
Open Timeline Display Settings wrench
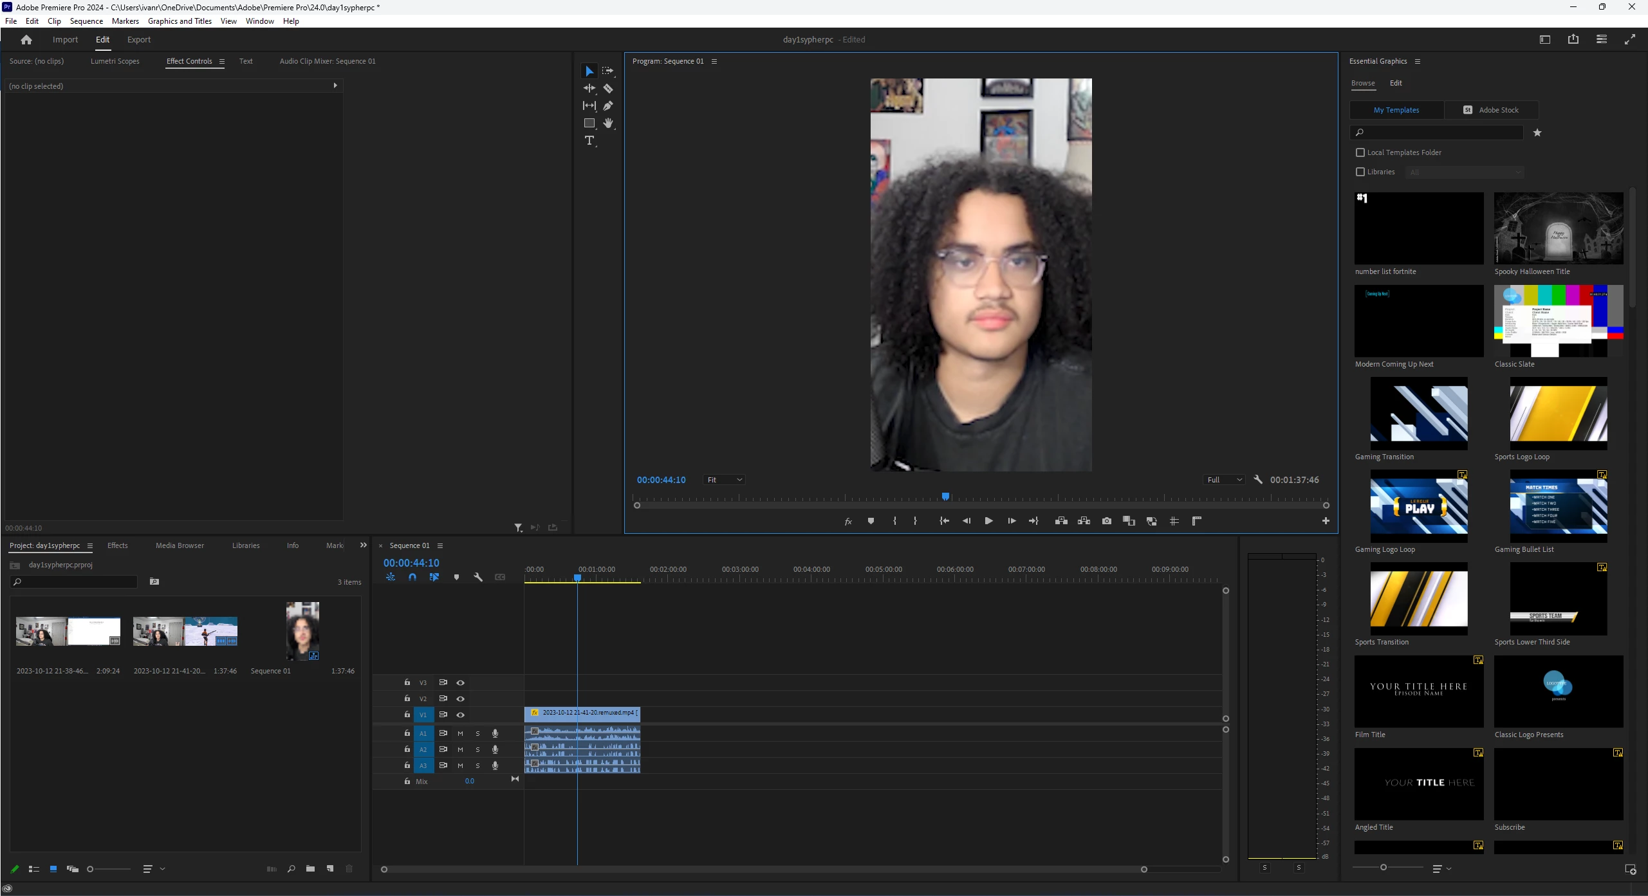click(478, 577)
